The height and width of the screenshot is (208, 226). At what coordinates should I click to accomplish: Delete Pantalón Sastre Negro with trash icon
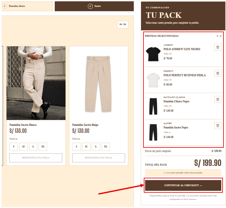coord(218,126)
